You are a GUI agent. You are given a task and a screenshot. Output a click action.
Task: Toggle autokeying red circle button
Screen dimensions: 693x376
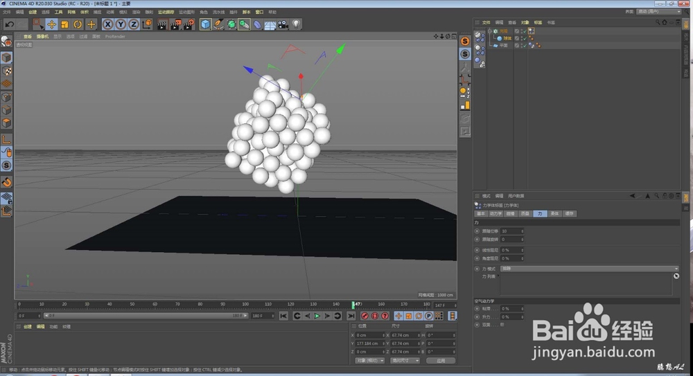pyautogui.click(x=375, y=316)
